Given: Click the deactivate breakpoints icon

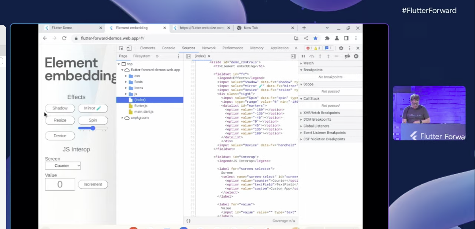Looking at the screenshot, I should pos(347,56).
